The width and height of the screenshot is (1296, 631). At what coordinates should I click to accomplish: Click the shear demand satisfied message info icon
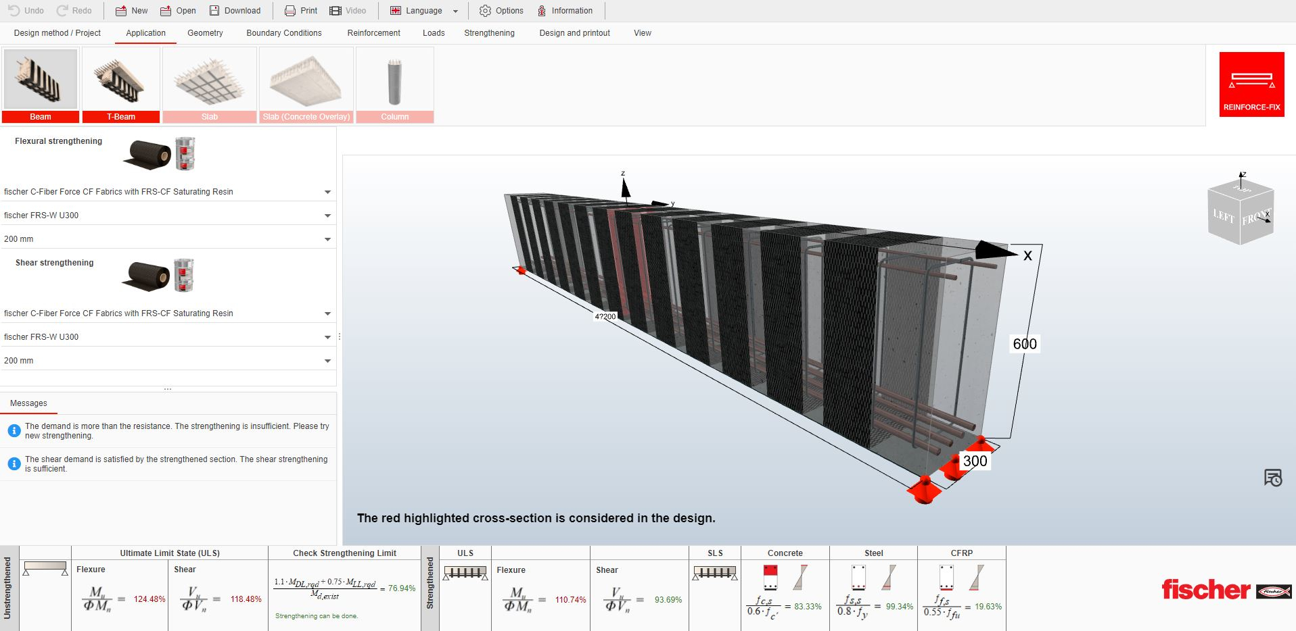click(x=14, y=463)
